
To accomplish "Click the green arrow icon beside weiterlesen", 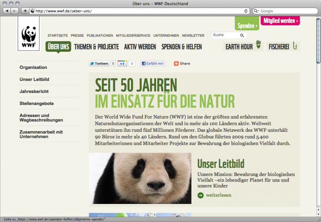I will (200, 195).
